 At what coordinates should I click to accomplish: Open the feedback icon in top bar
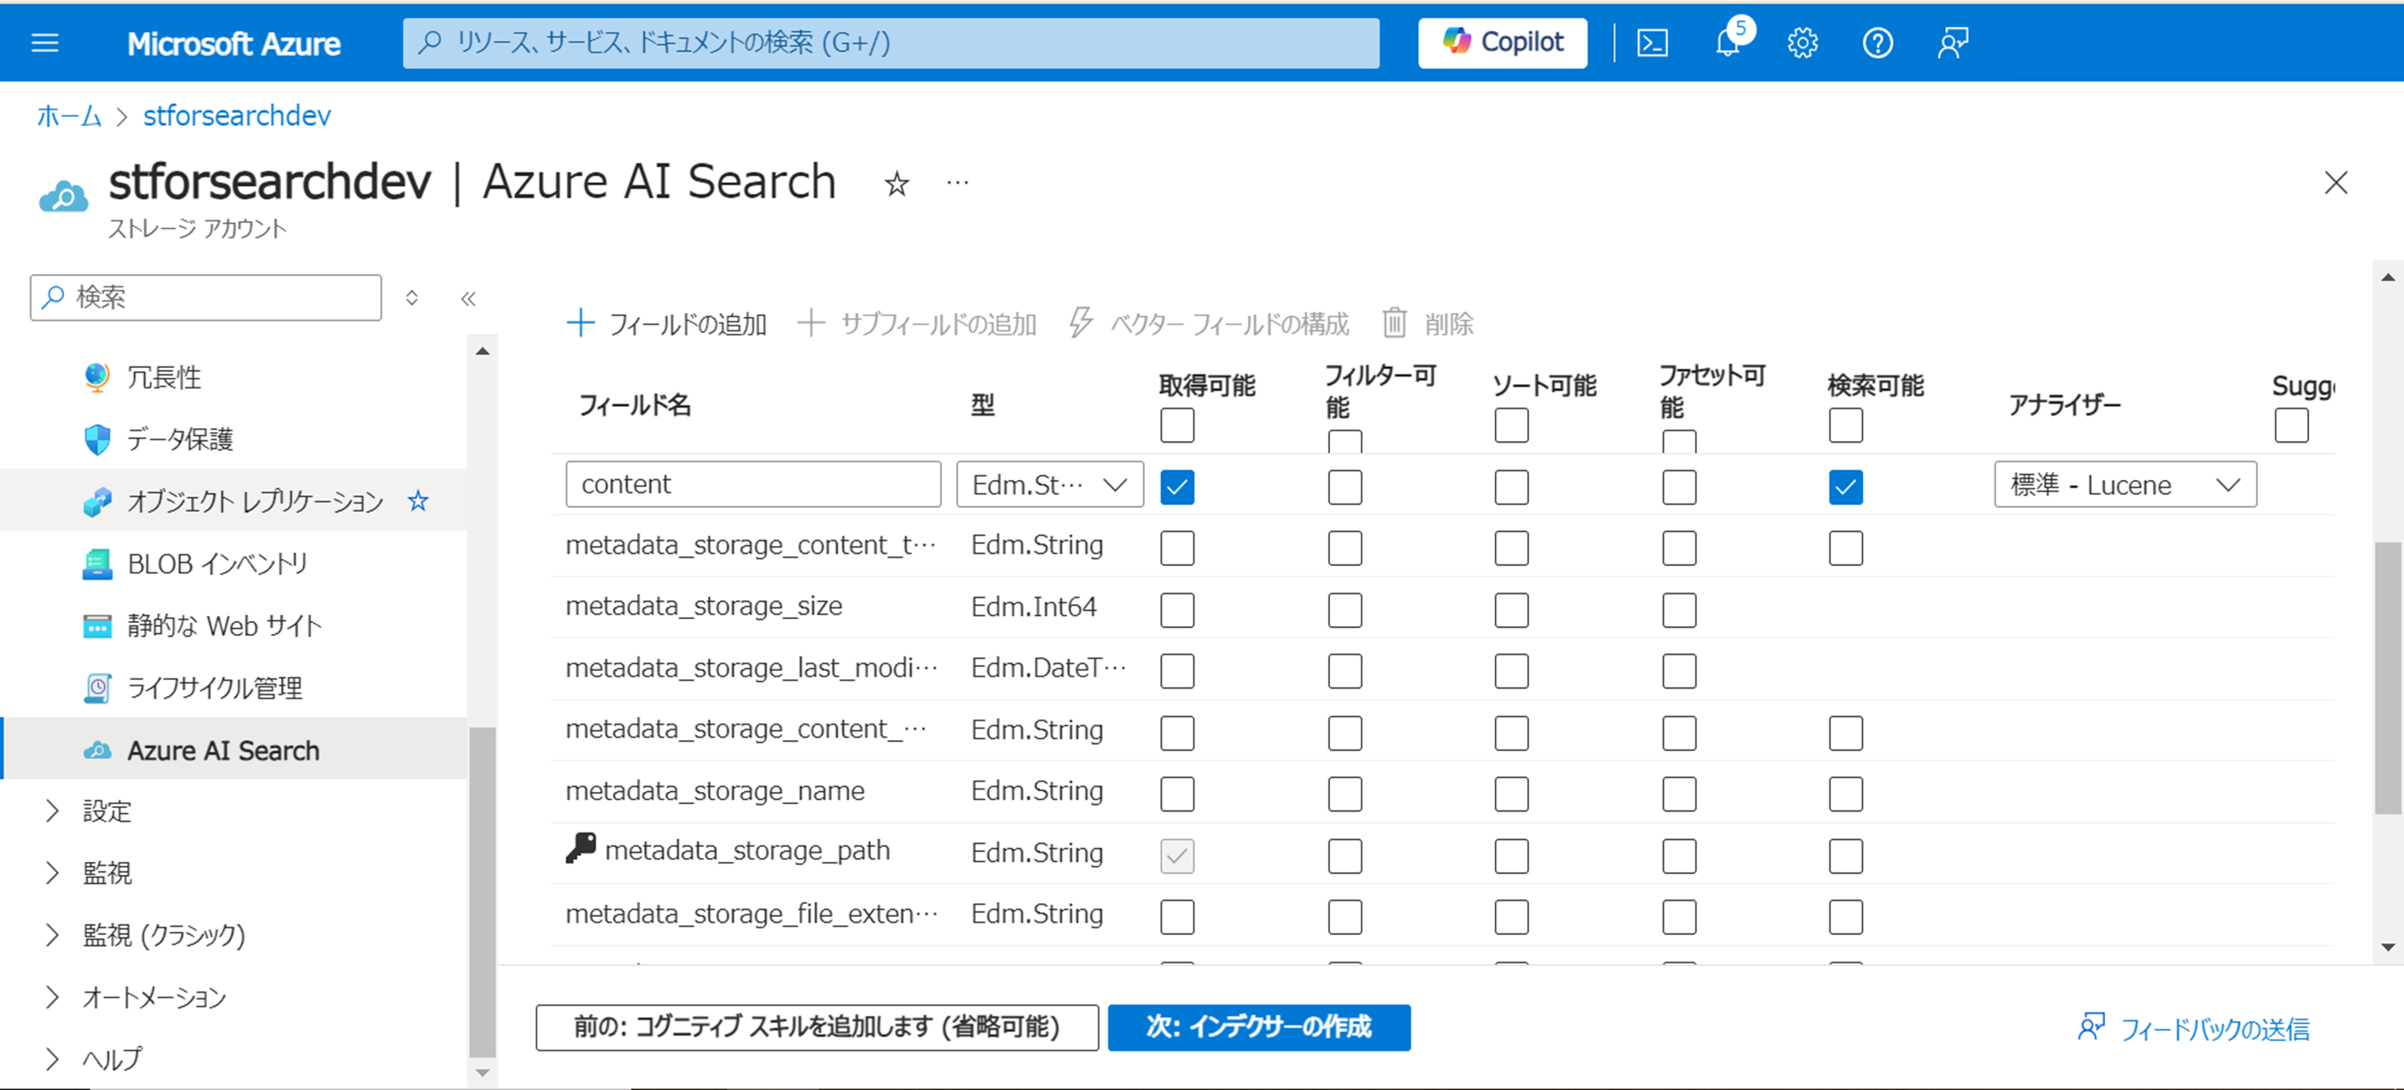point(1952,43)
